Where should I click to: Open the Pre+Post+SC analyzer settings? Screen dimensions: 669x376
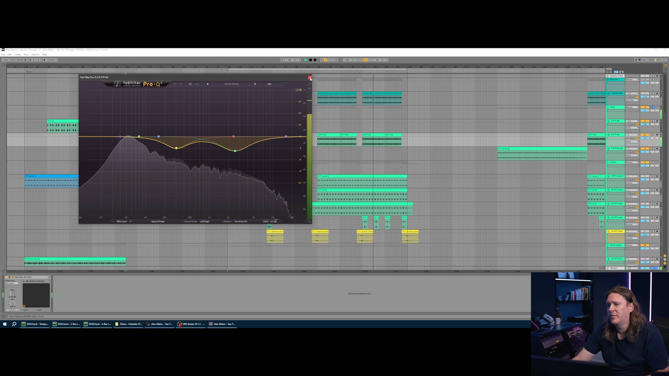[241, 222]
